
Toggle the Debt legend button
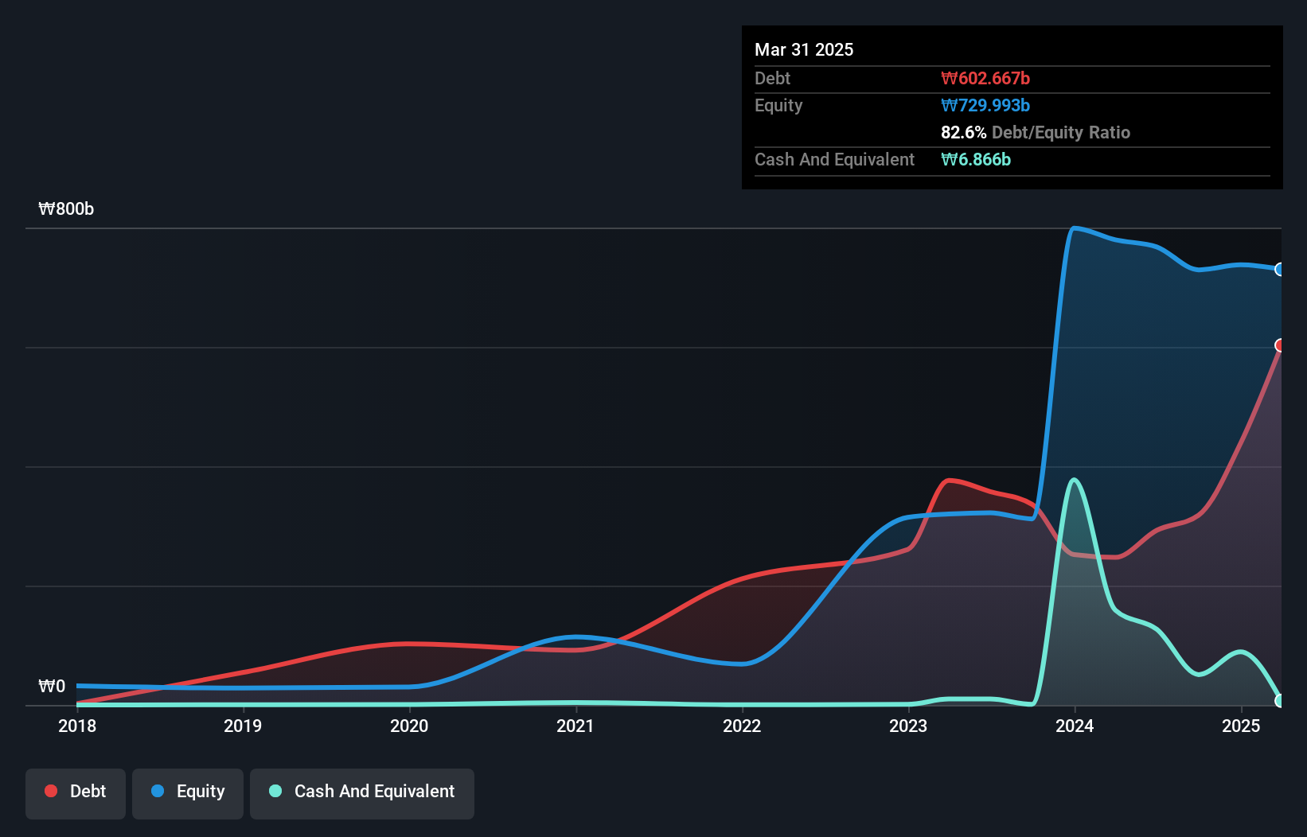76,793
